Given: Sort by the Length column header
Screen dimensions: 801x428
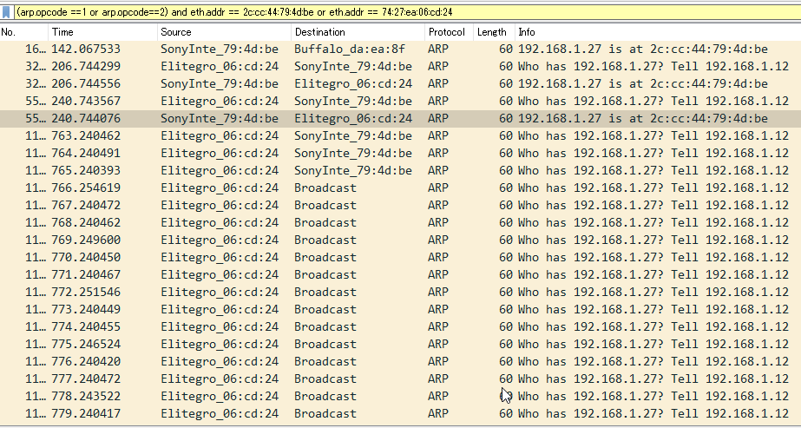Looking at the screenshot, I should [495, 32].
